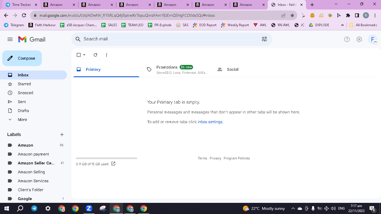Go back in browser history
This screenshot has width=381, height=214.
(x=6, y=15)
